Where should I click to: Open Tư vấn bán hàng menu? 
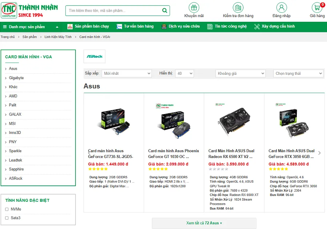pos(139,26)
